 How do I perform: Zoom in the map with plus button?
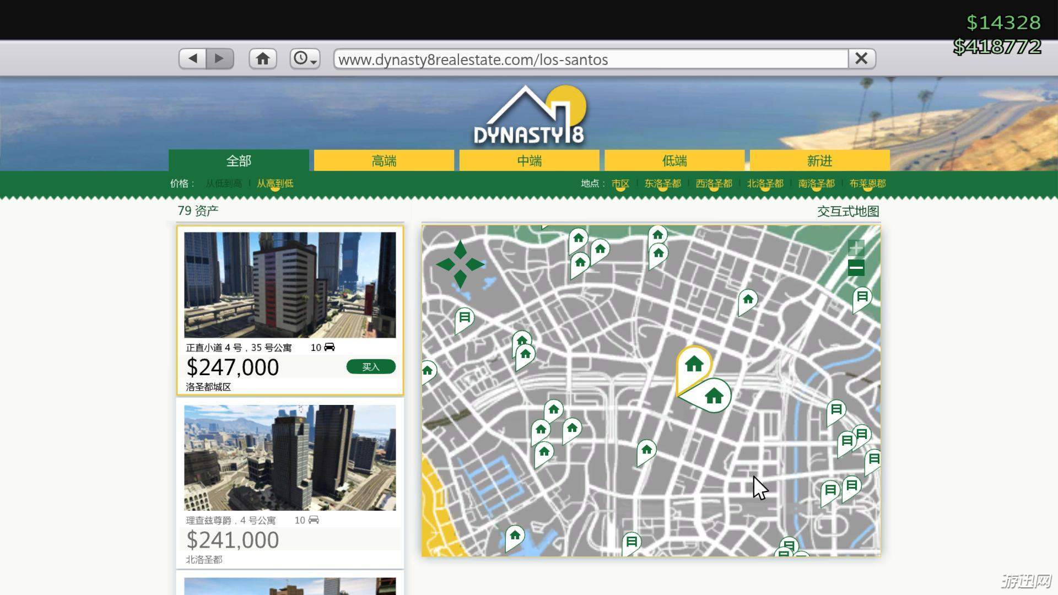click(x=856, y=247)
